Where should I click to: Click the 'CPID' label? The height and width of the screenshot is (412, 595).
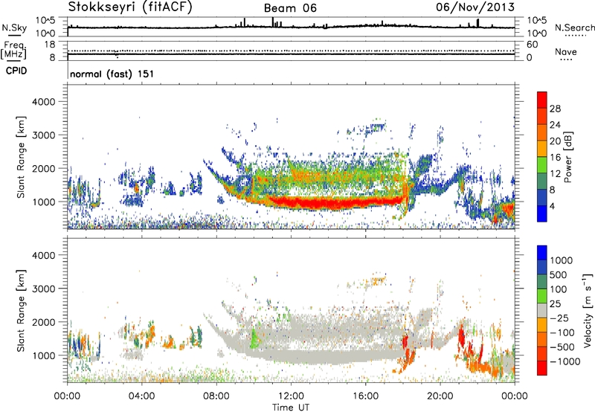(16, 71)
